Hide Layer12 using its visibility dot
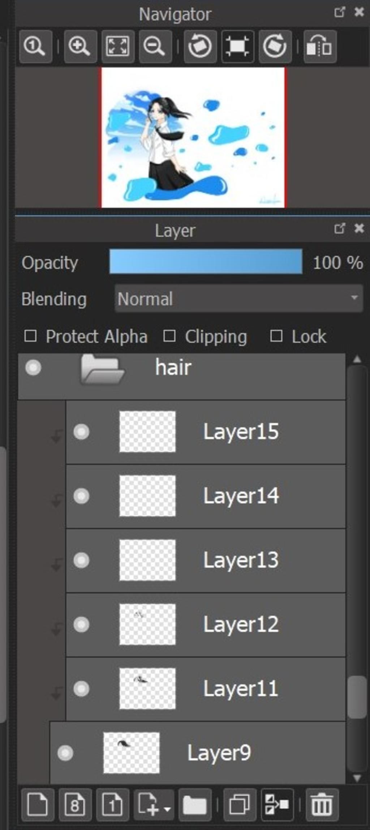The height and width of the screenshot is (830, 370). [x=81, y=624]
